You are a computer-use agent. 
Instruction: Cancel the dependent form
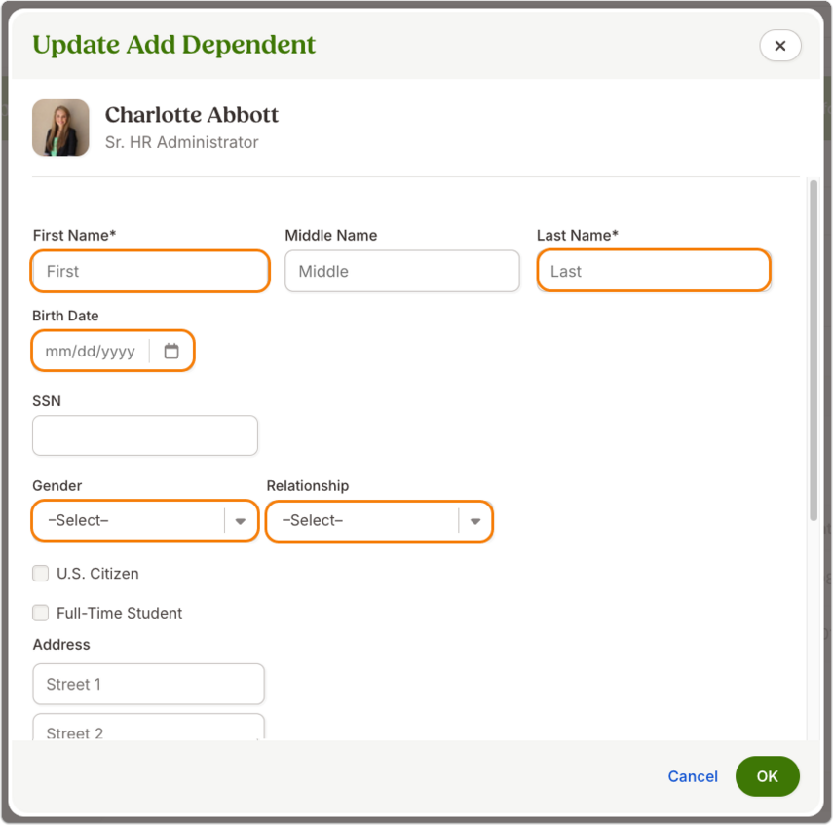coord(693,776)
